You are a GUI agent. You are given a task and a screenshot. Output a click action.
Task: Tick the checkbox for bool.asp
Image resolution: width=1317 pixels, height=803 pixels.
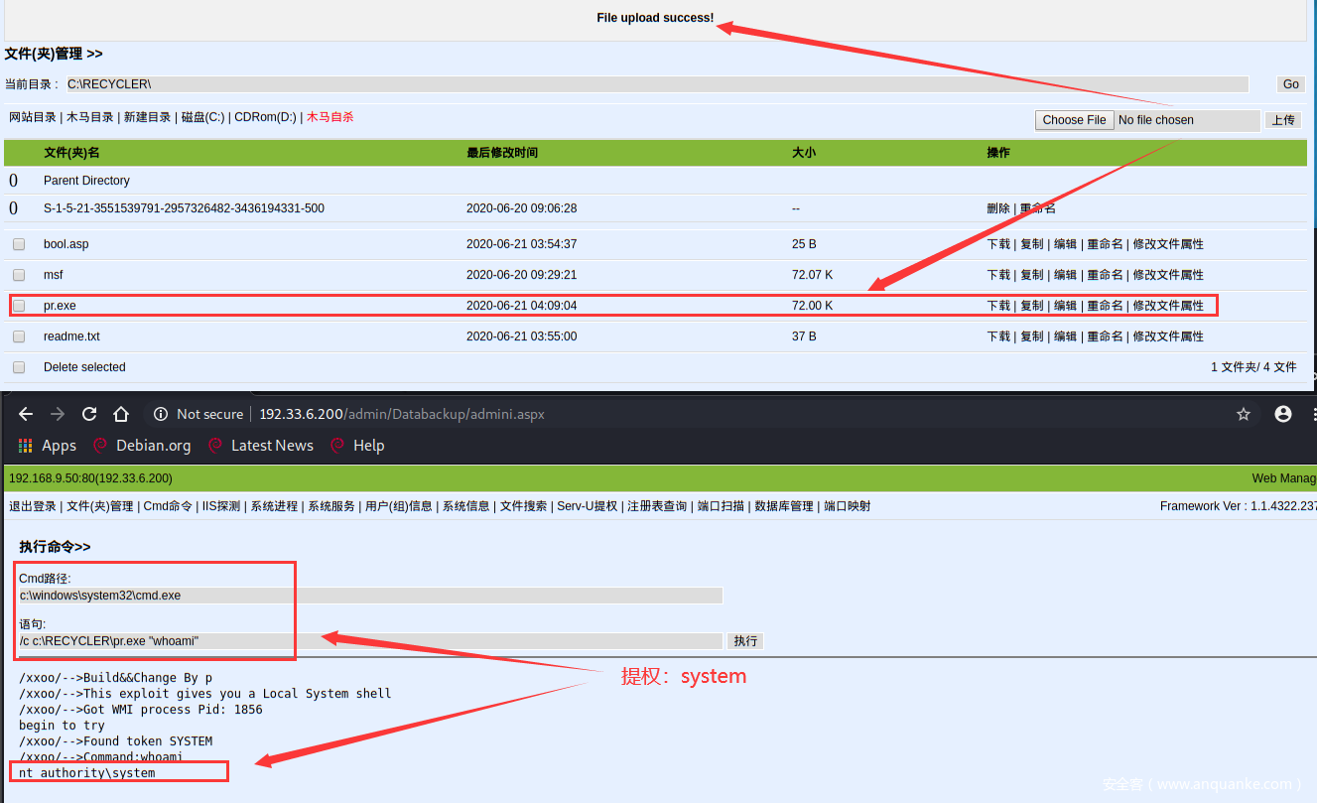[19, 244]
